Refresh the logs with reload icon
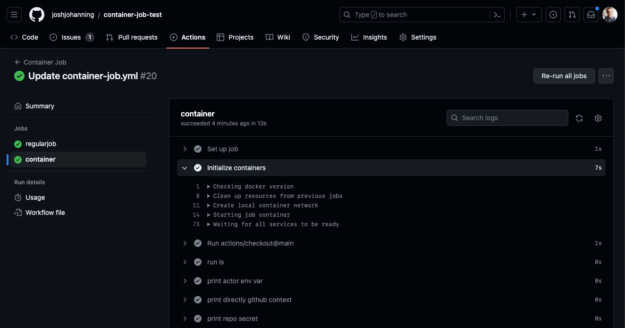The image size is (625, 328). [579, 118]
